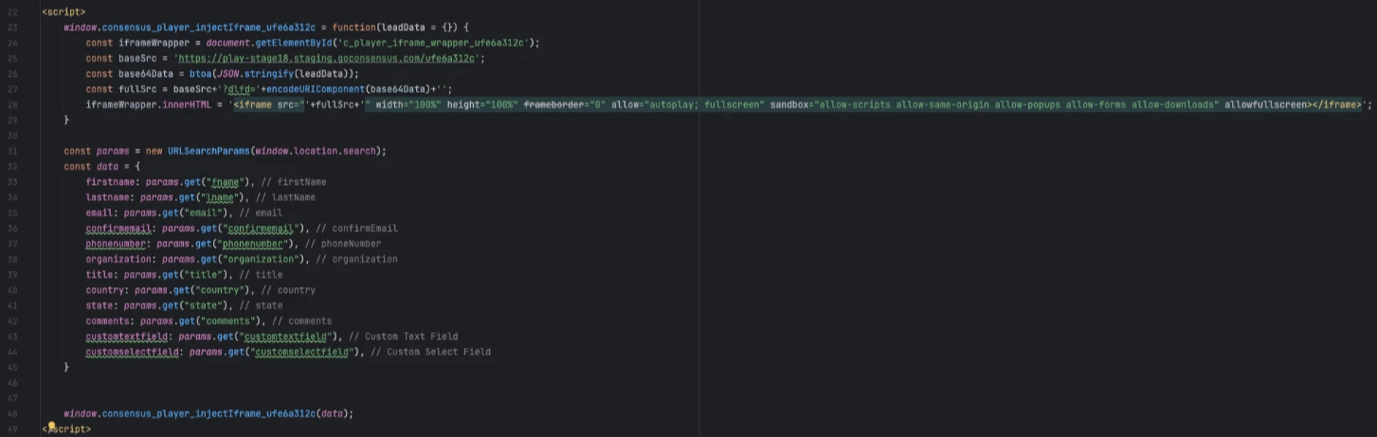Viewport: 1377px width, 437px height.
Task: Click the 'leadData = {}' function parameter
Action: point(416,27)
